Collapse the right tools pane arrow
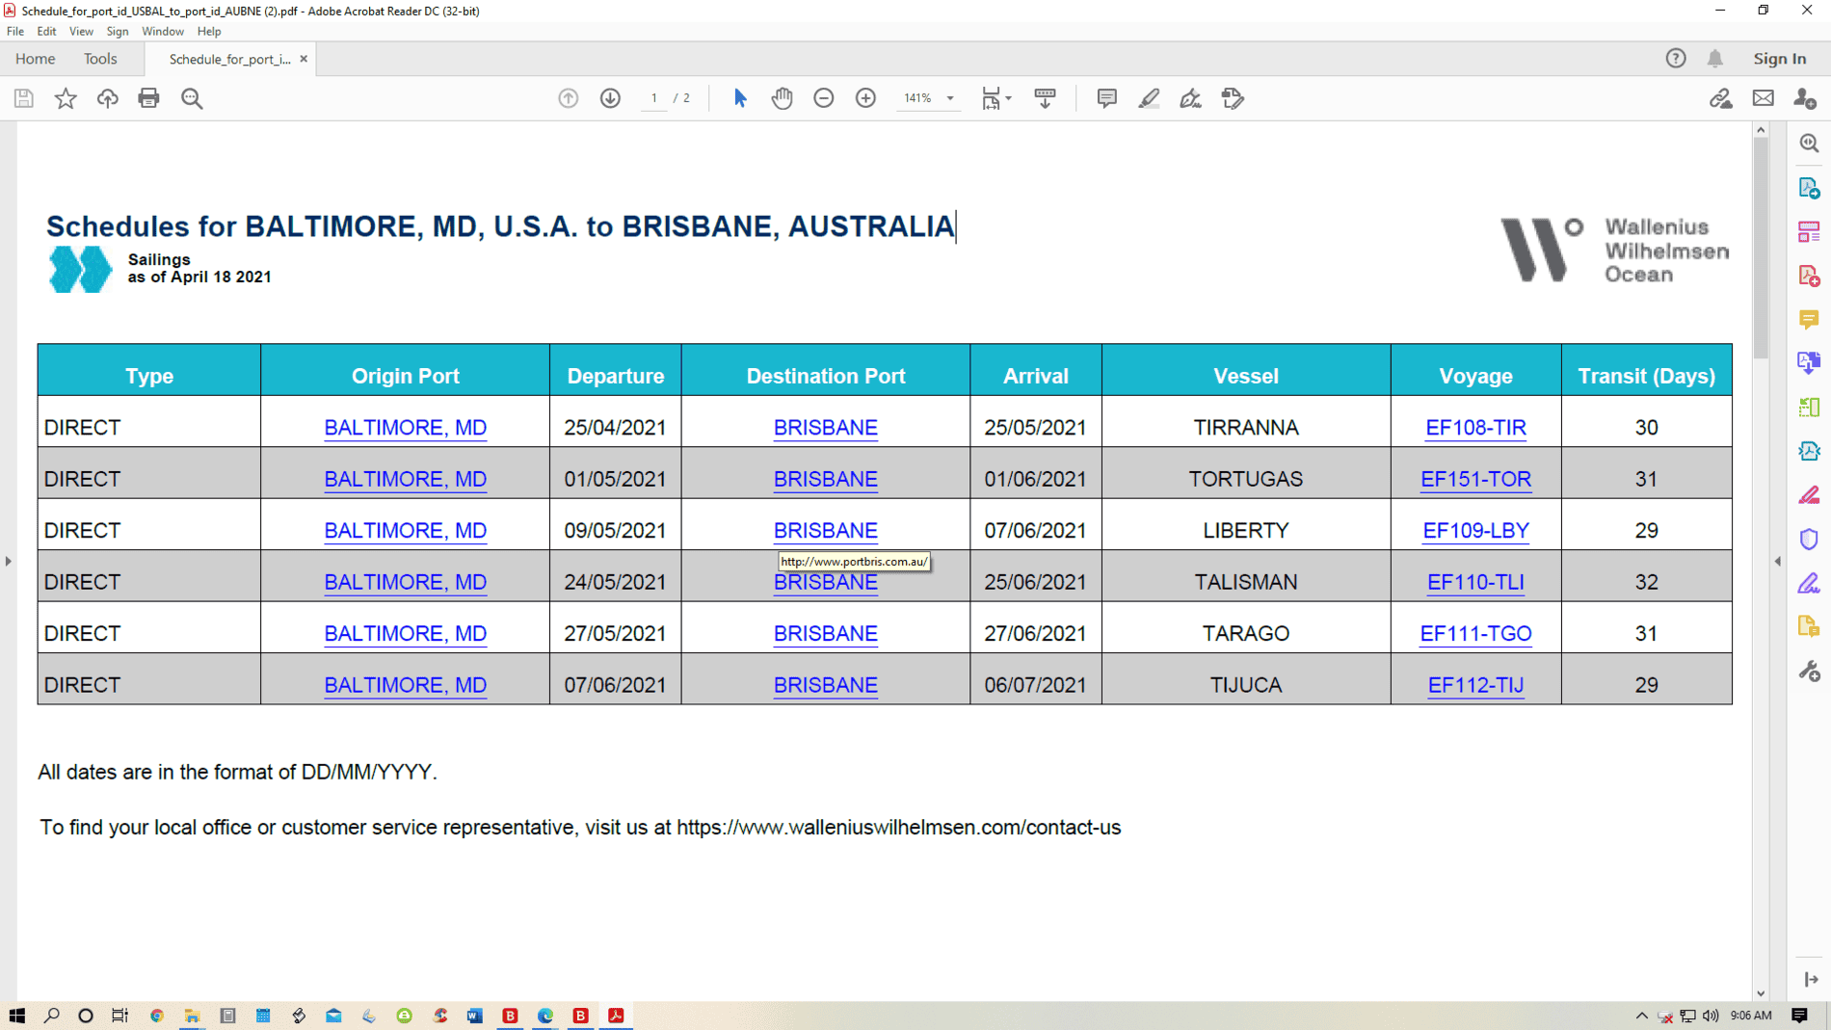The width and height of the screenshot is (1831, 1030). tap(1778, 561)
